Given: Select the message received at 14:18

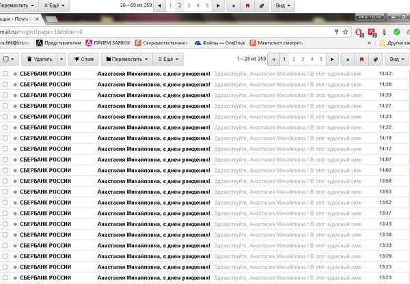Looking at the screenshot, I should [x=5, y=138].
